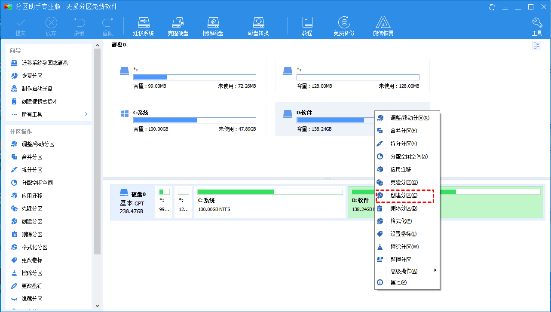Choose 调整/移动分区(R) from context menu

[x=407, y=118]
